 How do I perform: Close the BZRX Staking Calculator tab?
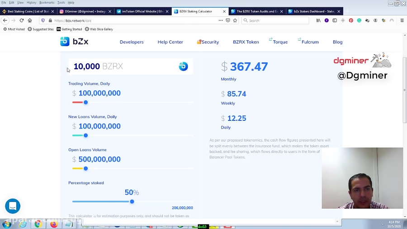tap(224, 11)
